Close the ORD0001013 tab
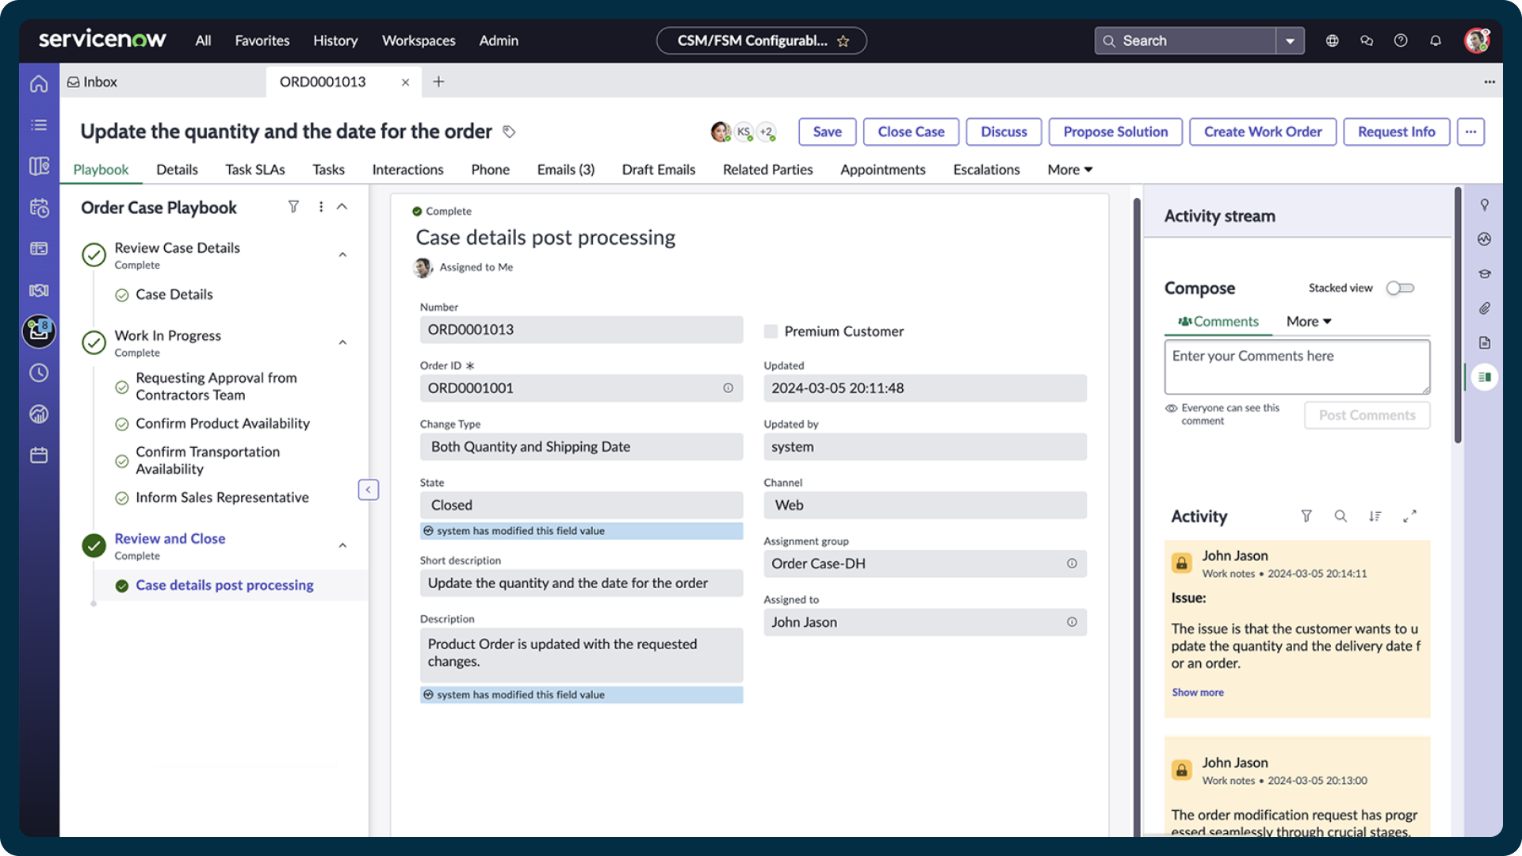This screenshot has height=856, width=1522. (405, 82)
